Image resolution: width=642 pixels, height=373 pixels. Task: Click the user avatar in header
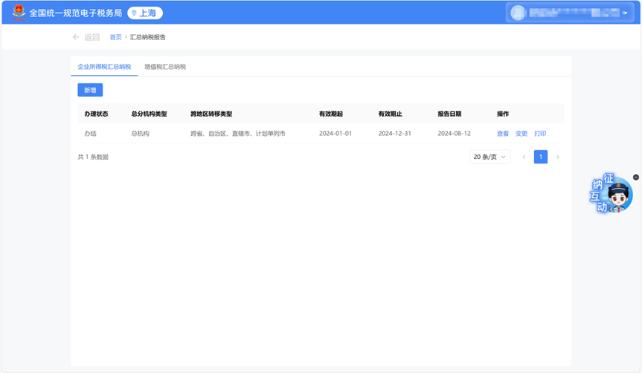518,13
